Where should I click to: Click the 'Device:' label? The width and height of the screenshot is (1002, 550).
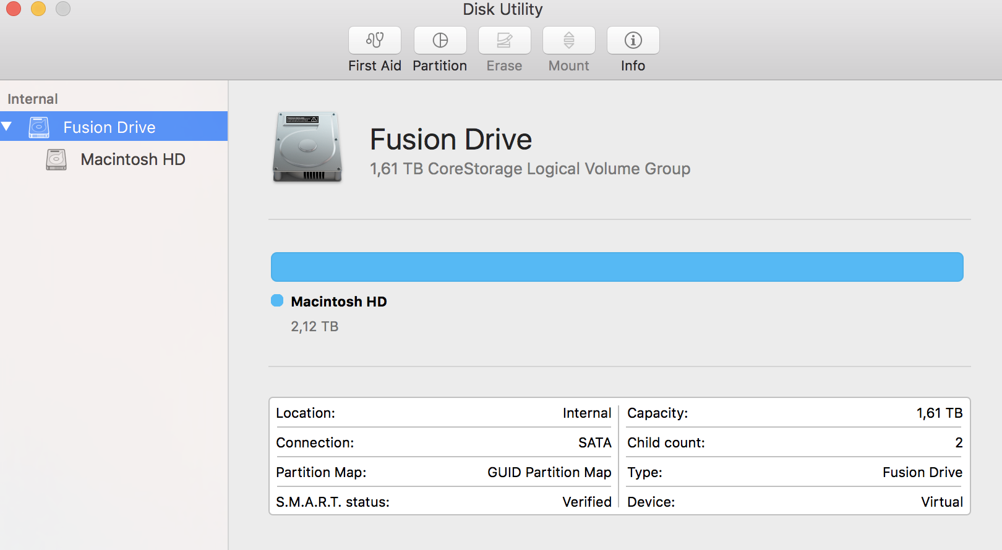click(x=651, y=502)
